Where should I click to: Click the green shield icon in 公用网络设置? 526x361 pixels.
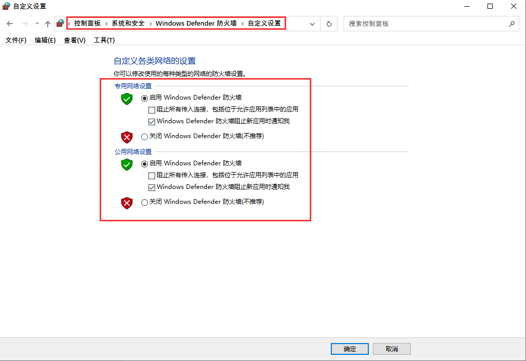coord(126,165)
